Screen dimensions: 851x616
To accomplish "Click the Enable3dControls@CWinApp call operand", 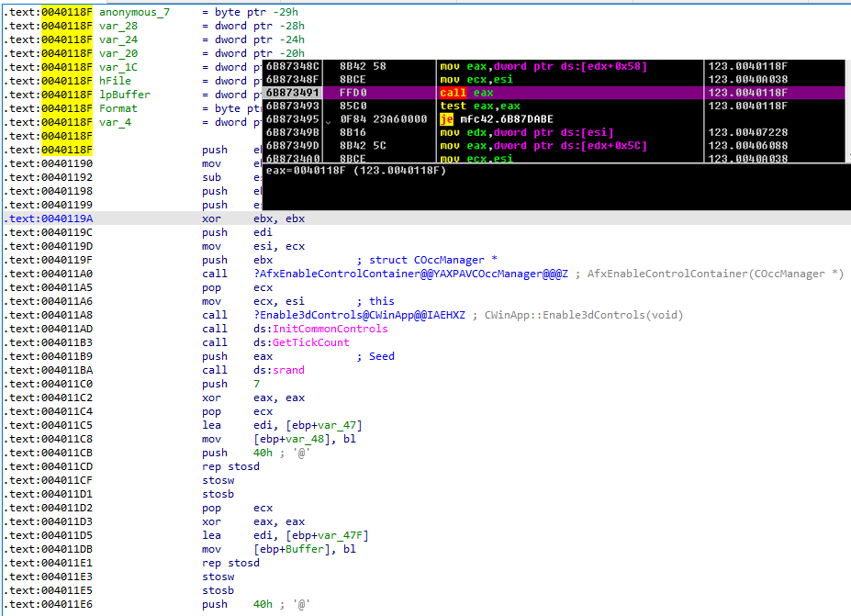I will pos(359,315).
